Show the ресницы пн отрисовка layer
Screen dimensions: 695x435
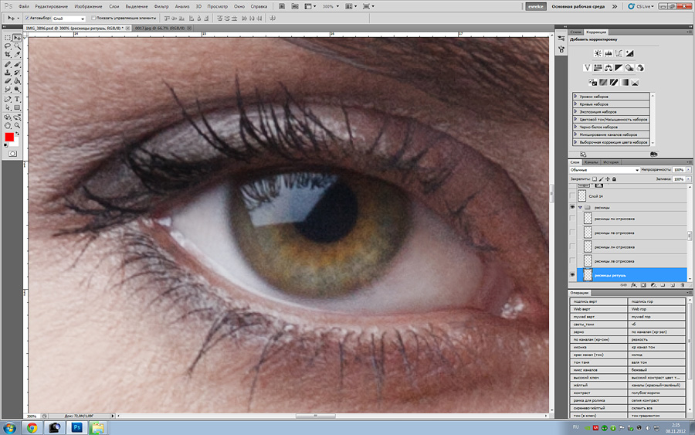coord(572,218)
